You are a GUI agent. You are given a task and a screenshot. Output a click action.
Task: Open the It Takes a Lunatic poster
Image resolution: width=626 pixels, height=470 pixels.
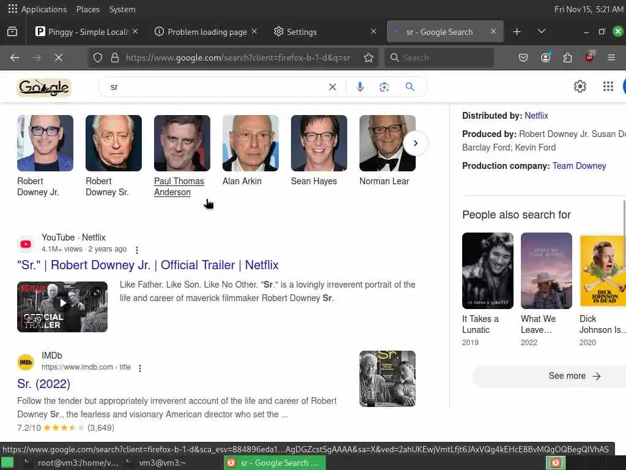[487, 270]
